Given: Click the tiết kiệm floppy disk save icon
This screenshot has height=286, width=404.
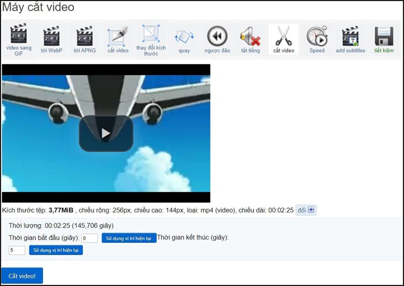Looking at the screenshot, I should click(384, 39).
